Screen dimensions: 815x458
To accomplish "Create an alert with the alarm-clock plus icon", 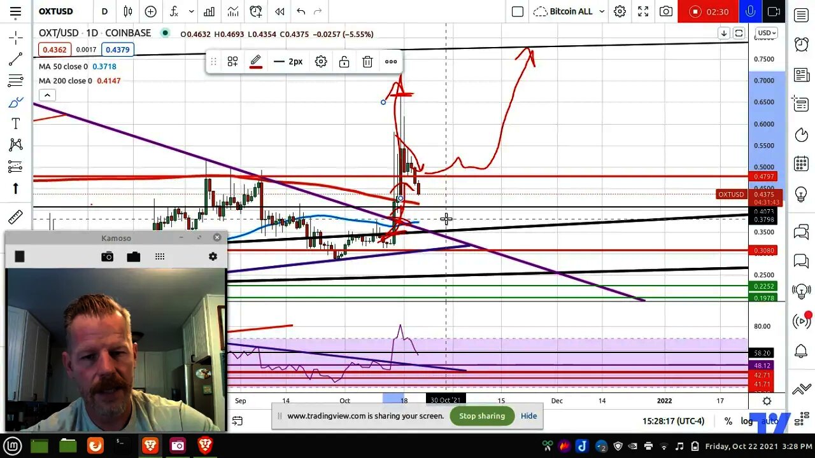I will click(256, 11).
